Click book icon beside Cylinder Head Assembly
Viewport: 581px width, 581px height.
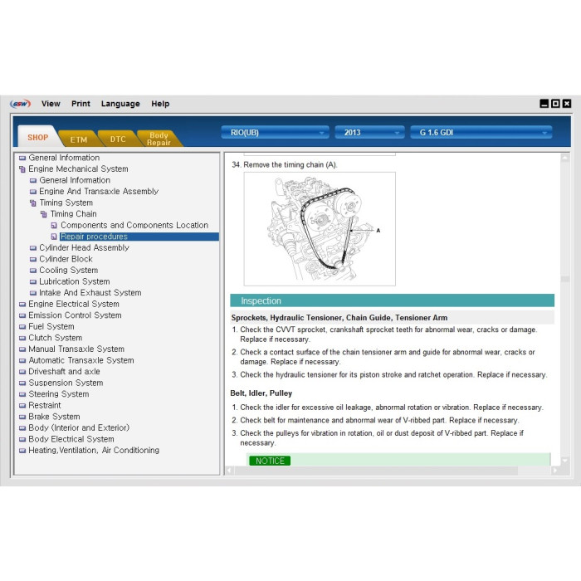pyautogui.click(x=33, y=248)
